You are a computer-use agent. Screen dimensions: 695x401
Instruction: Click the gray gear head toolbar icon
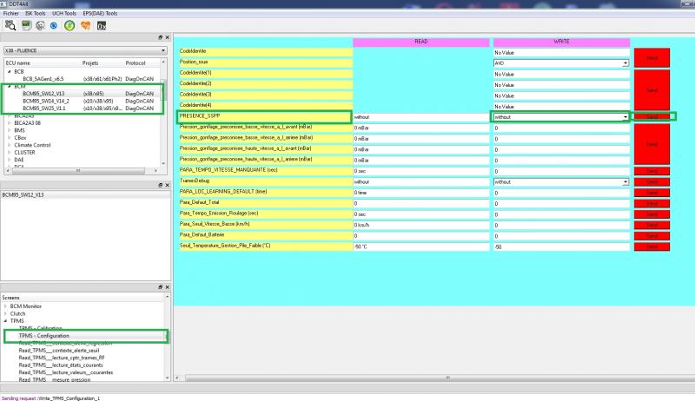click(40, 26)
